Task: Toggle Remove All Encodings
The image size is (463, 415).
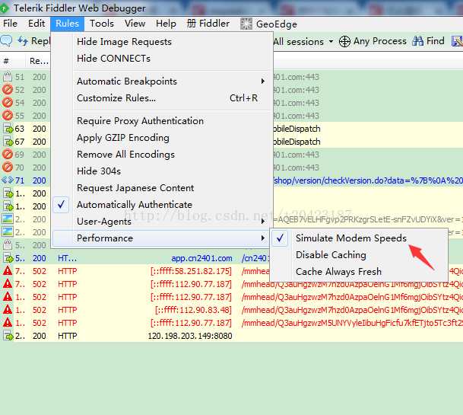Action: (x=161, y=154)
